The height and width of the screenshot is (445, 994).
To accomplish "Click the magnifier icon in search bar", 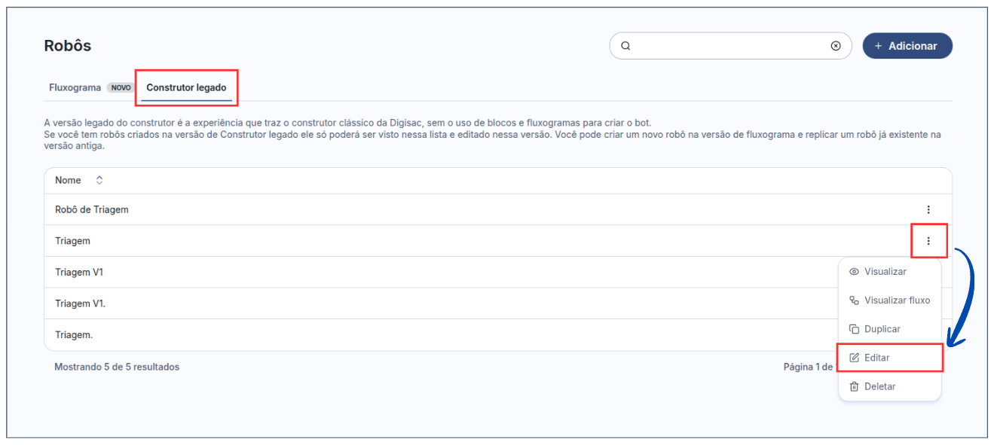I will click(625, 46).
